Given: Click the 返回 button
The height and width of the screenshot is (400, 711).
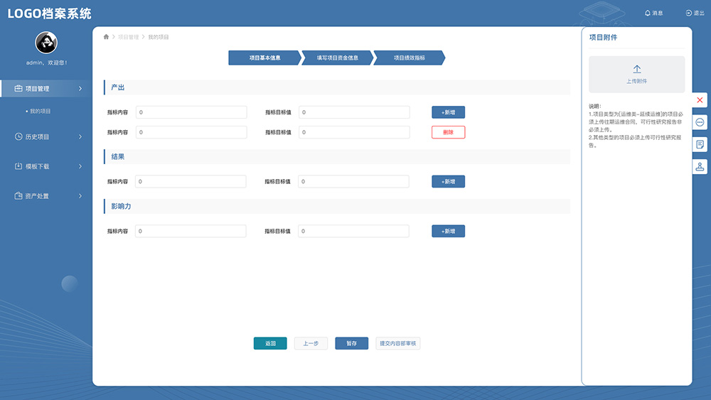Looking at the screenshot, I should click(x=270, y=343).
